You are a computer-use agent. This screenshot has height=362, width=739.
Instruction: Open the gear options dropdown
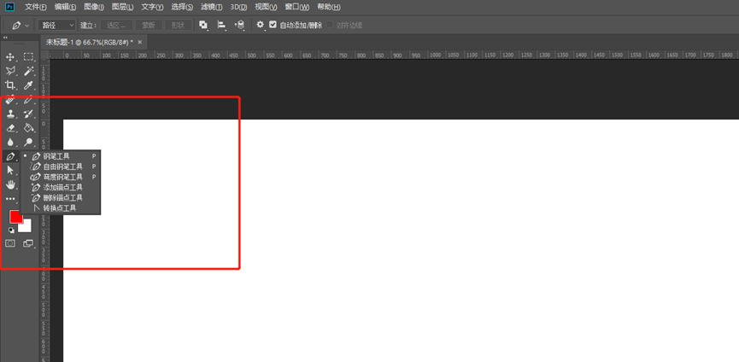coord(261,25)
